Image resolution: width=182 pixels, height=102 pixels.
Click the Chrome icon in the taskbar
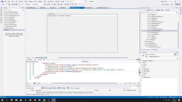(x=44, y=100)
